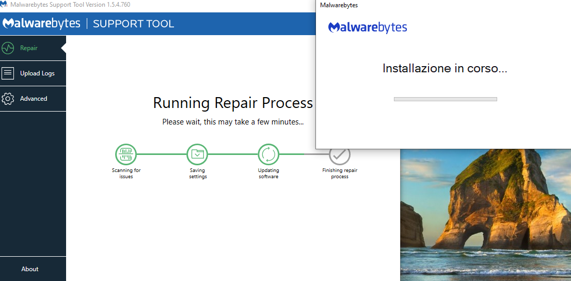Click the 'Please wait, this may take a few minutes...' text
The height and width of the screenshot is (281, 571).
point(233,122)
